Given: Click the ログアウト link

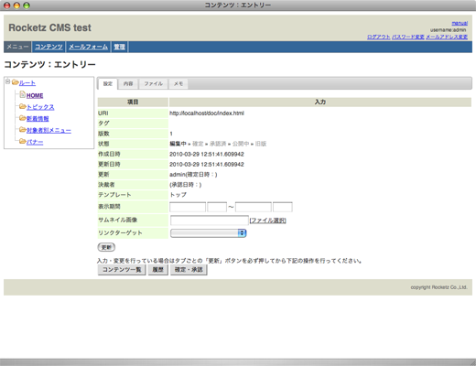Looking at the screenshot, I should pyautogui.click(x=379, y=37).
